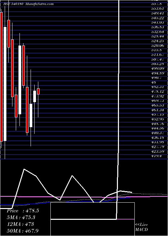Viewport: 168px width, 236px height.
Task: Click the 536.83 price axis label
Action: pyautogui.click(x=158, y=27)
